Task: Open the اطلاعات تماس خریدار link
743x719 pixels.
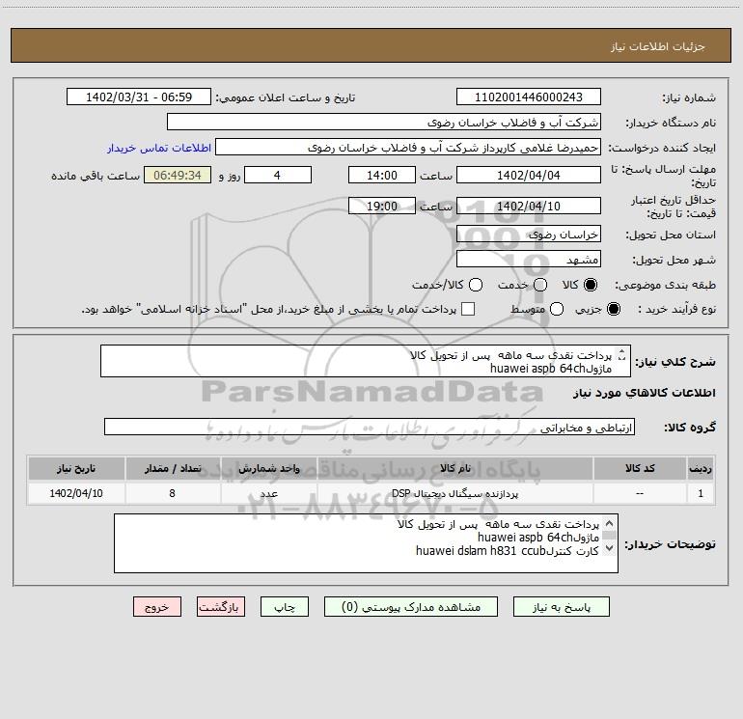Action: pyautogui.click(x=159, y=148)
